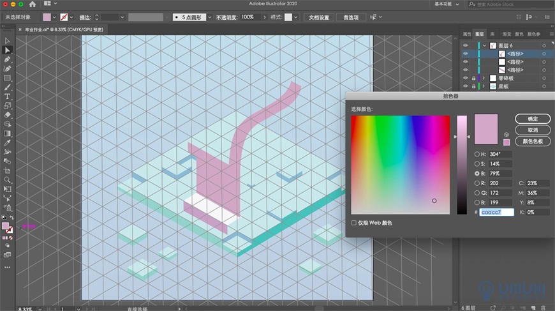Toggle visibility of 零碎板 layer
This screenshot has height=311, width=555.
point(466,78)
